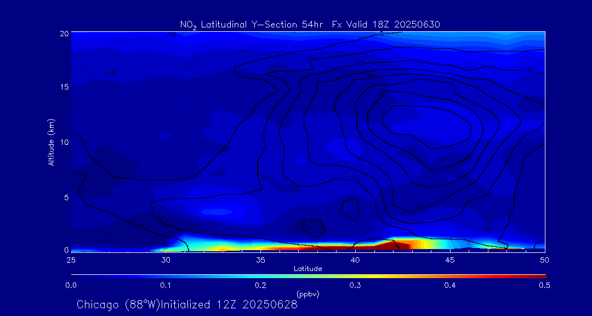Click altitude axis tick label "15"
The image size is (592, 316).
[64, 87]
